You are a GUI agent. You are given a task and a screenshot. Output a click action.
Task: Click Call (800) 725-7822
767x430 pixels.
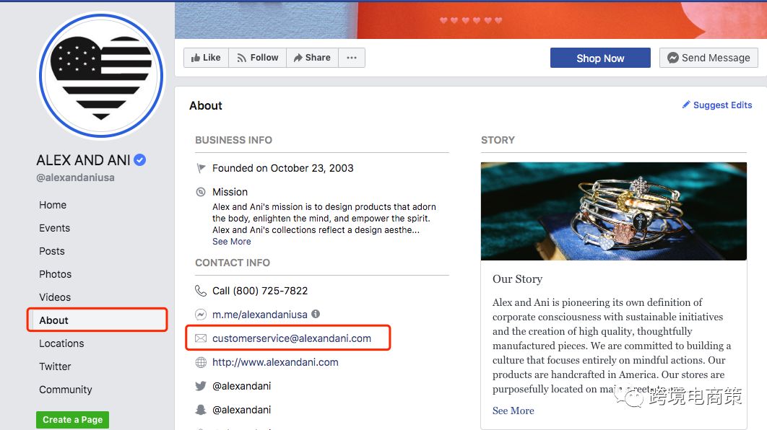[260, 291]
